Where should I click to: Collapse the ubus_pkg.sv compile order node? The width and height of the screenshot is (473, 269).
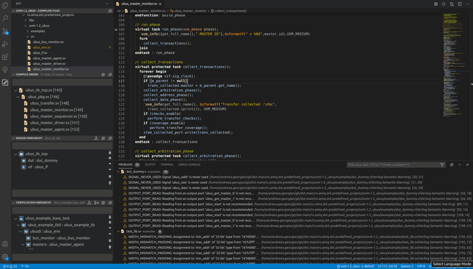click(18, 97)
